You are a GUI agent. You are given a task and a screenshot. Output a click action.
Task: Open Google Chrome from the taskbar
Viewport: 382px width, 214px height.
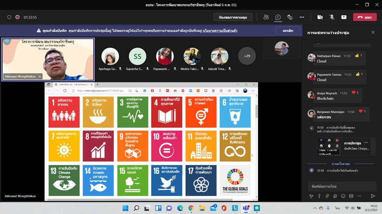click(191, 208)
